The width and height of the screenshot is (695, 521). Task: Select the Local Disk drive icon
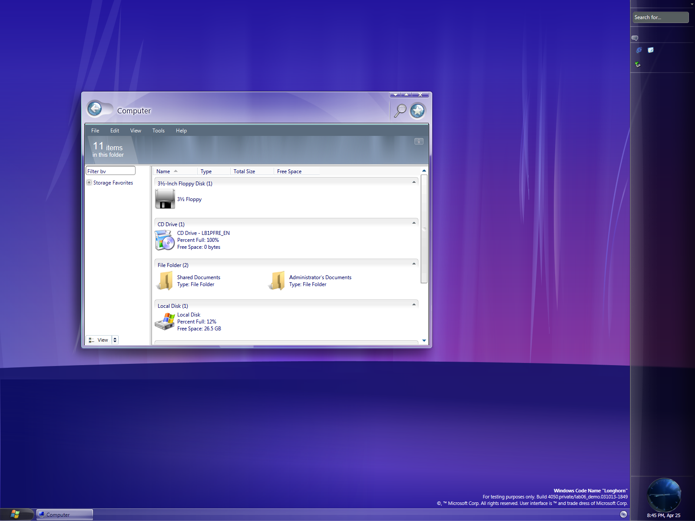[165, 322]
